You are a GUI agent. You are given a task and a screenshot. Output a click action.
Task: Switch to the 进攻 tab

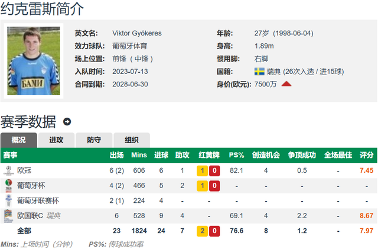(56, 140)
